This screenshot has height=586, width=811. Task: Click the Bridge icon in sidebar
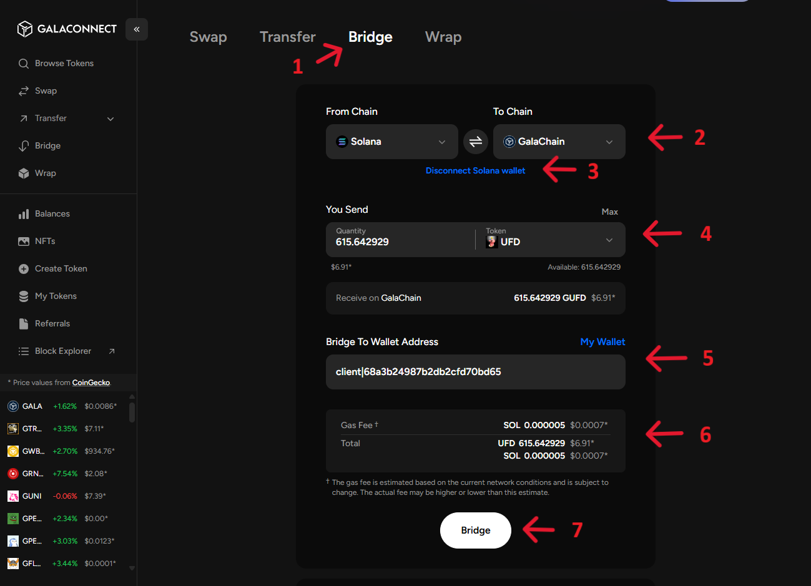[x=24, y=146]
